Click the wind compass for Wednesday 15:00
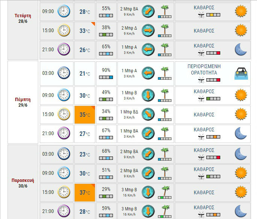Viewport: 257px width, 219px height. pos(148,30)
